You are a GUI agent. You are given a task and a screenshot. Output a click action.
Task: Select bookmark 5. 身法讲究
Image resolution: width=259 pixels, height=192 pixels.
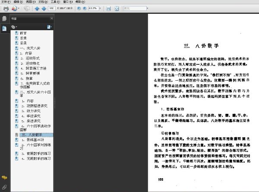pos(31,121)
